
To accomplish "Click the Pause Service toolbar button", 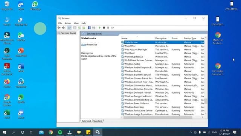I will point(108,28).
